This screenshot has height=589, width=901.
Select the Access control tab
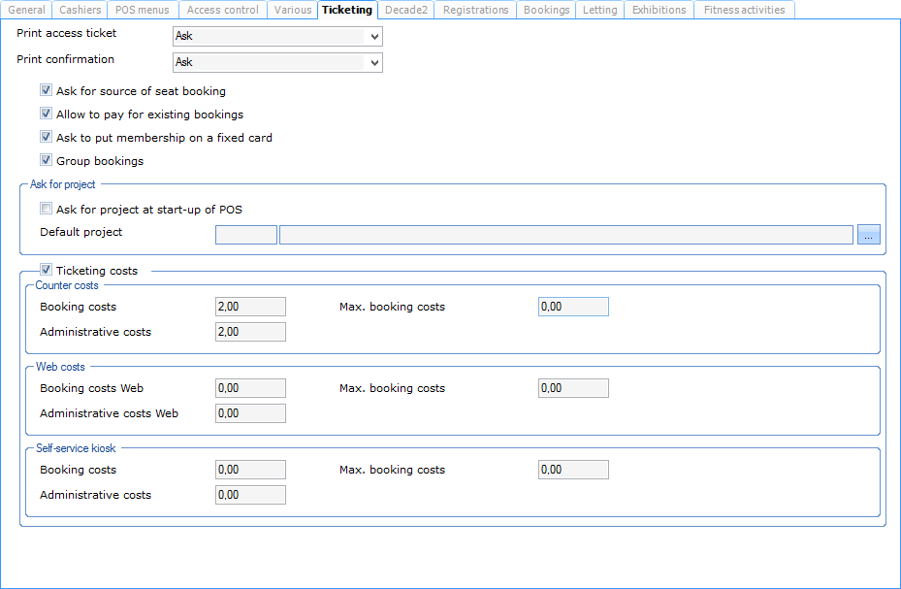pos(222,10)
